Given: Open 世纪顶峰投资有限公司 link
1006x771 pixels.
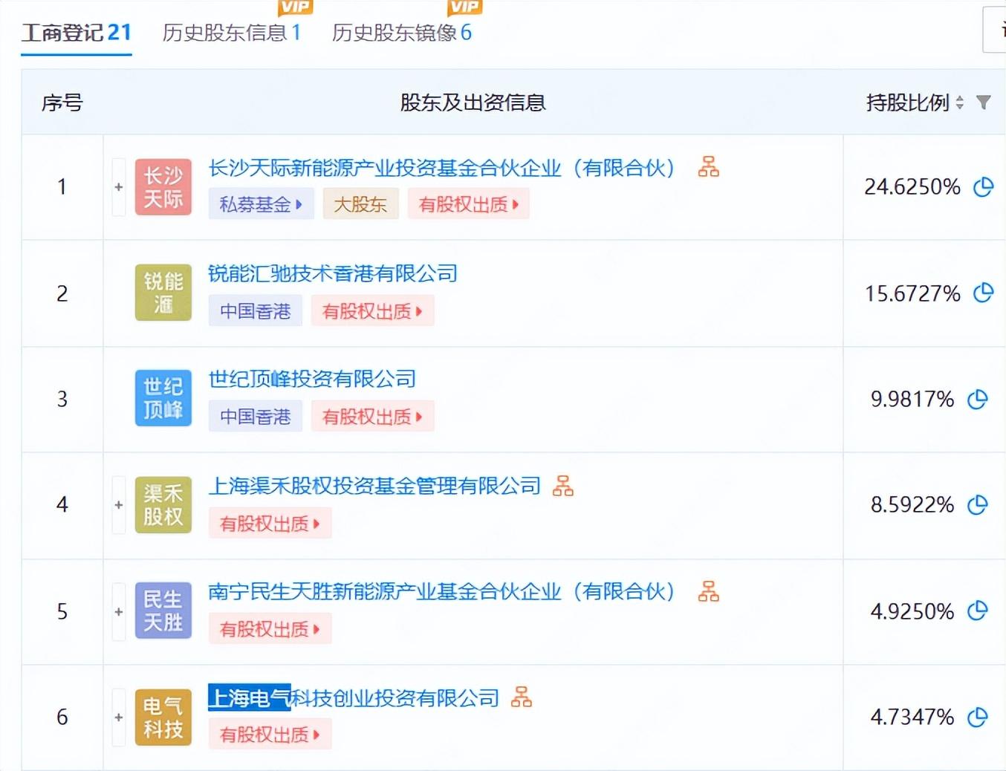Looking at the screenshot, I should pyautogui.click(x=312, y=379).
